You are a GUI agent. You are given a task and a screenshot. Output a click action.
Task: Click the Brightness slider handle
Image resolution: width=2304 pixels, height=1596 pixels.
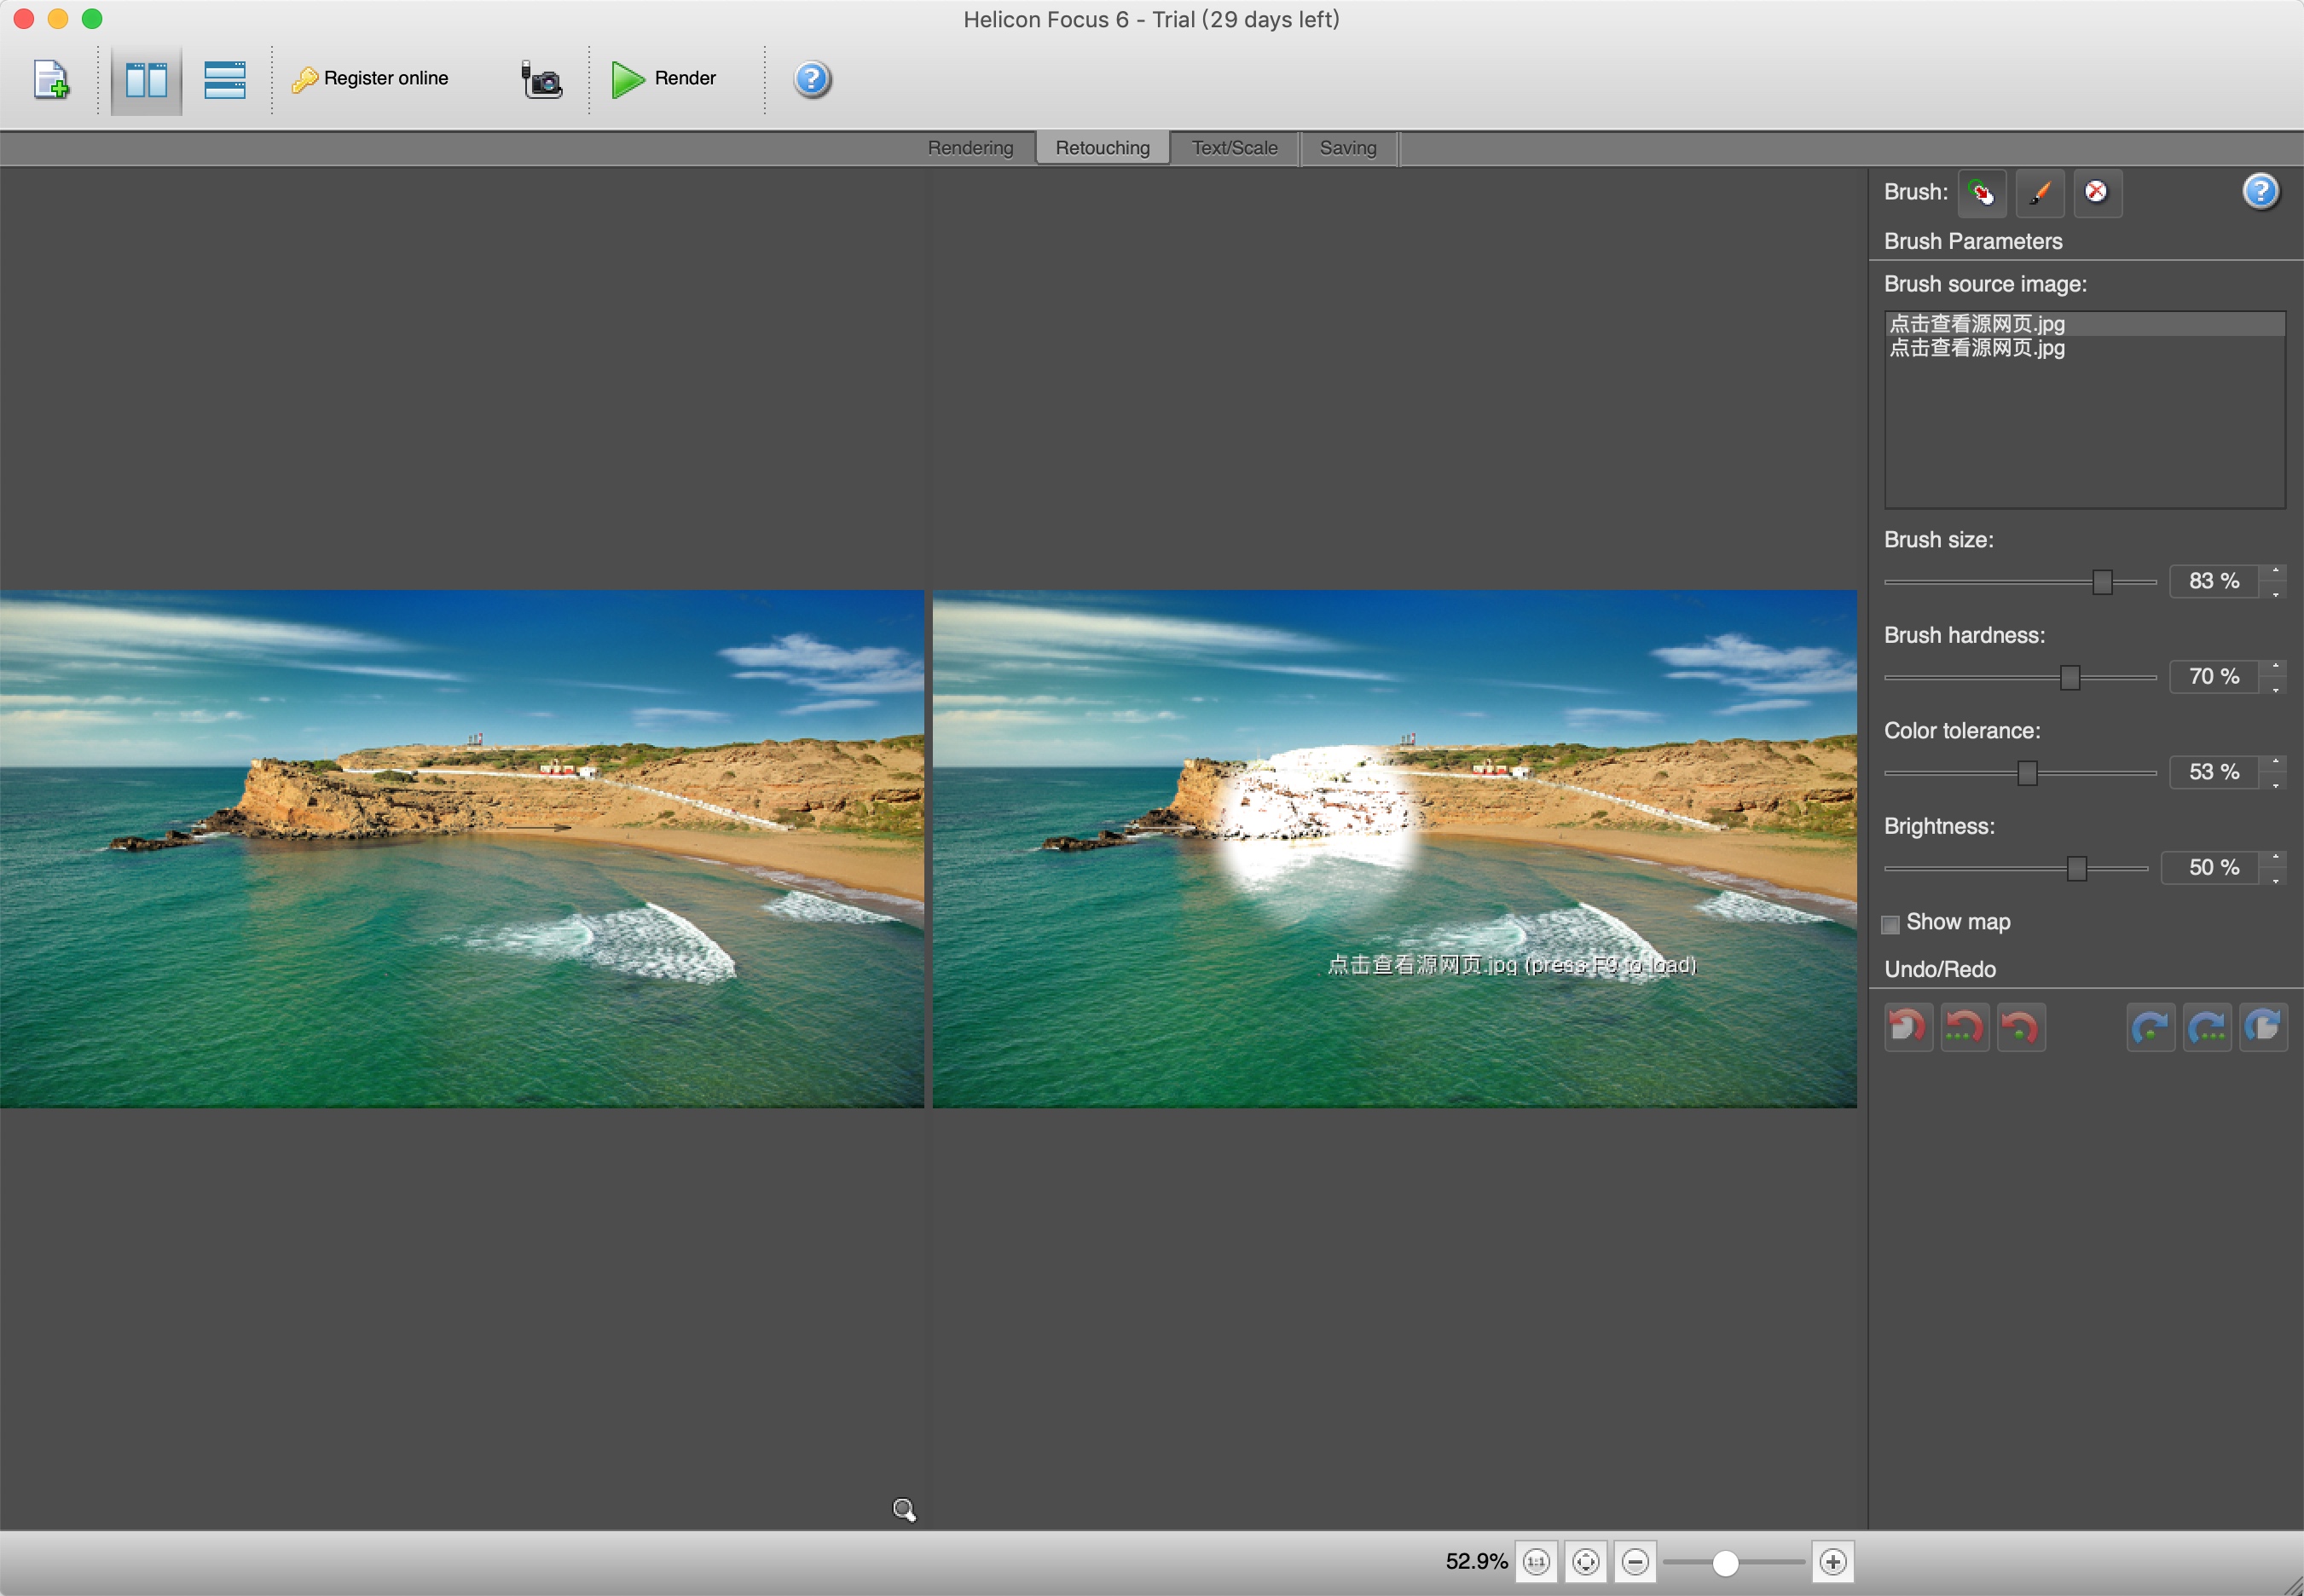[x=2076, y=869]
